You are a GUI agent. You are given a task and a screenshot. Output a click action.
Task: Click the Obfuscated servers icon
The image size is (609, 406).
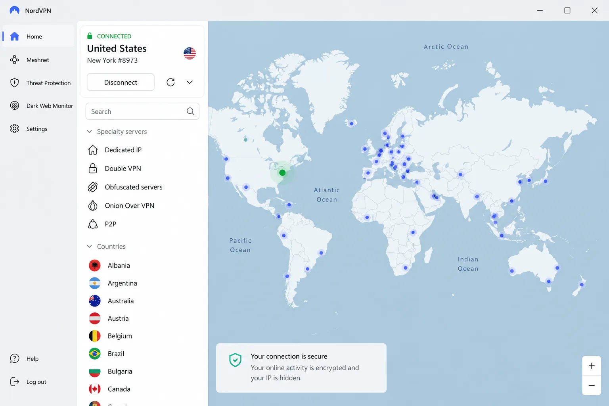[93, 187]
